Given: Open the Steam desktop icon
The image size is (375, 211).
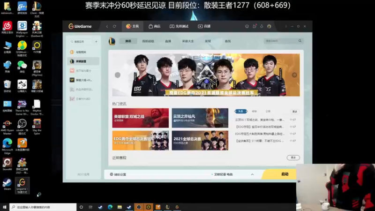Looking at the screenshot, I should pyautogui.click(x=7, y=184).
